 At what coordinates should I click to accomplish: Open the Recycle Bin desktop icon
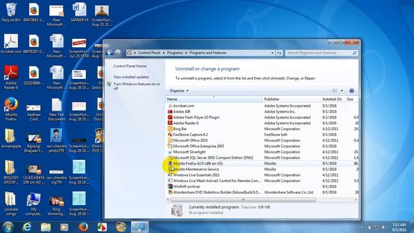[11, 12]
